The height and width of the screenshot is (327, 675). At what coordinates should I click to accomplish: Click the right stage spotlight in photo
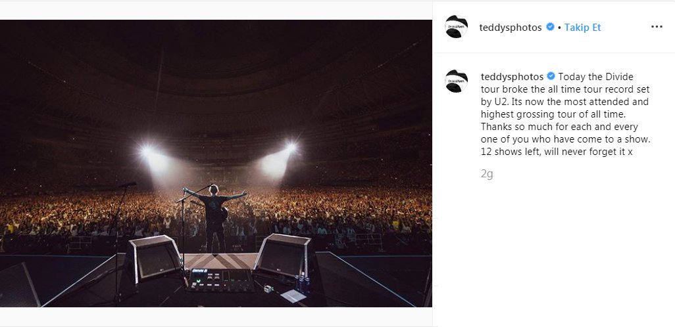289,148
